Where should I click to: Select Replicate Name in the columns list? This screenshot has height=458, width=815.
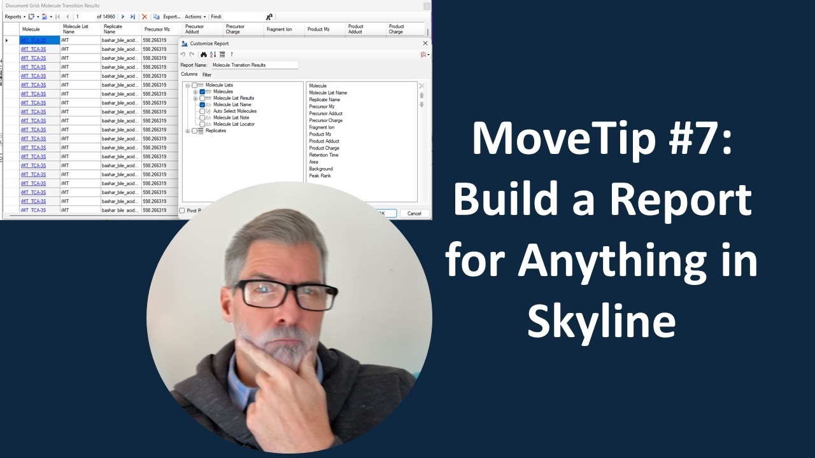point(325,100)
